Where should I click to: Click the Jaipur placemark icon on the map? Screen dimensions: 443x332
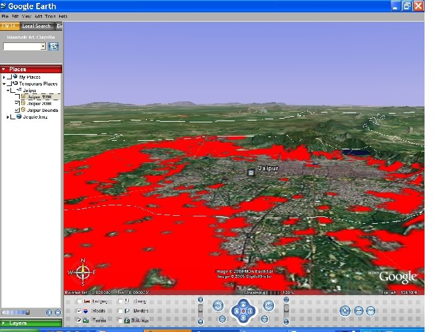click(250, 173)
